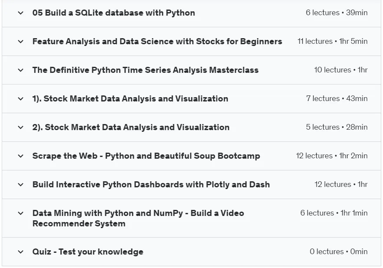Expand the Scrape the Web section chevron
This screenshot has height=268, width=383.
[x=21, y=156]
